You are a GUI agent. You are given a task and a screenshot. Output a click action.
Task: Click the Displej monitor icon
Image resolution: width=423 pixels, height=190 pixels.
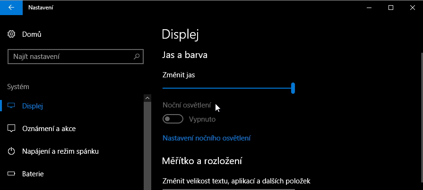[x=12, y=106]
